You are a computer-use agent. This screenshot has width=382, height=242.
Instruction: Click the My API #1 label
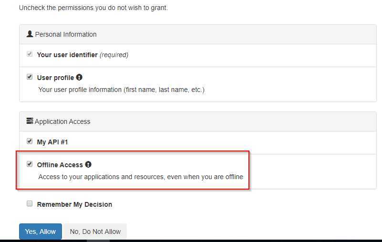[x=52, y=142]
